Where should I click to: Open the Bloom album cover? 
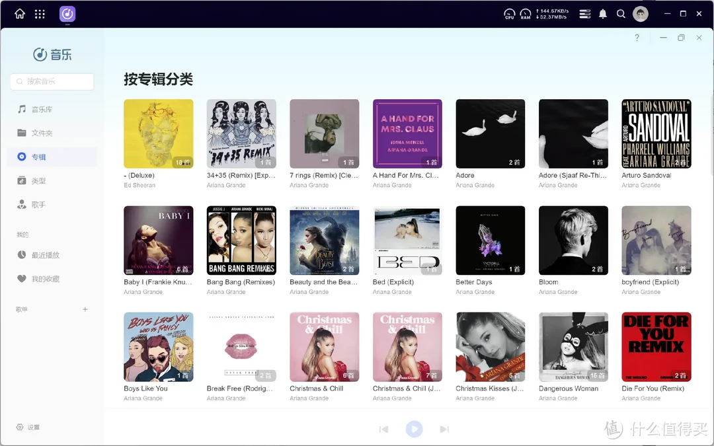coord(573,241)
